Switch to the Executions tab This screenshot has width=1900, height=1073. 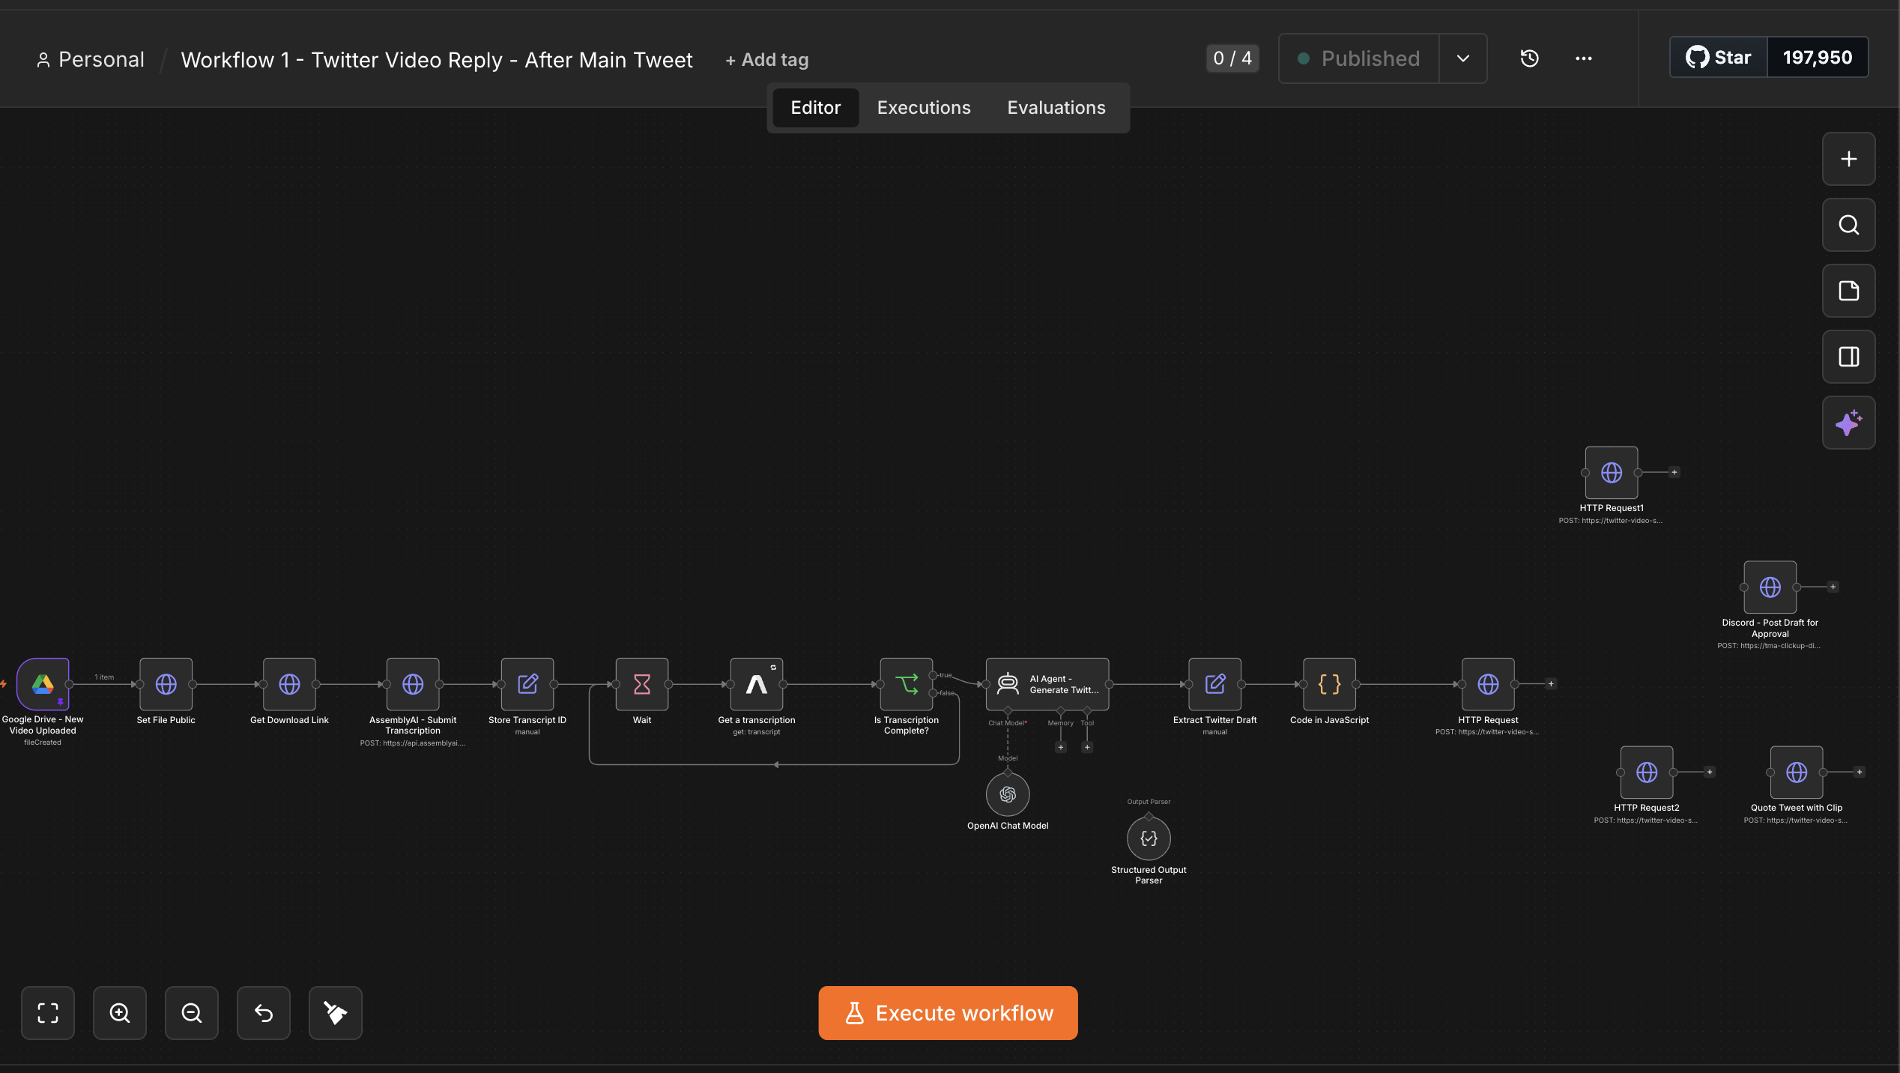pos(924,108)
